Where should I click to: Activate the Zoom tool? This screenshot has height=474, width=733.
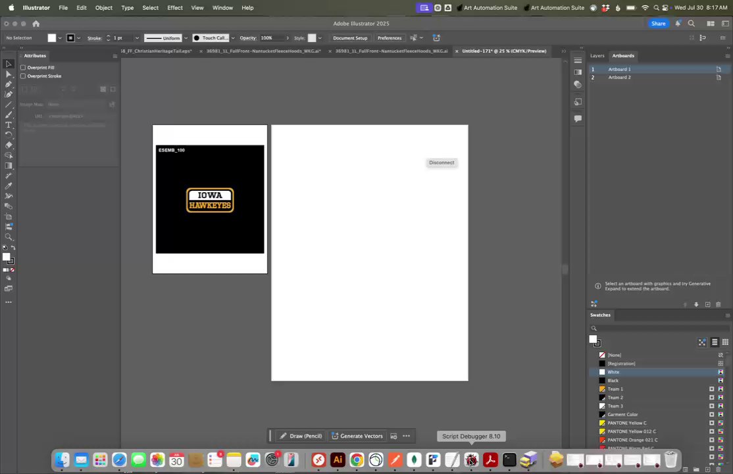pos(9,237)
